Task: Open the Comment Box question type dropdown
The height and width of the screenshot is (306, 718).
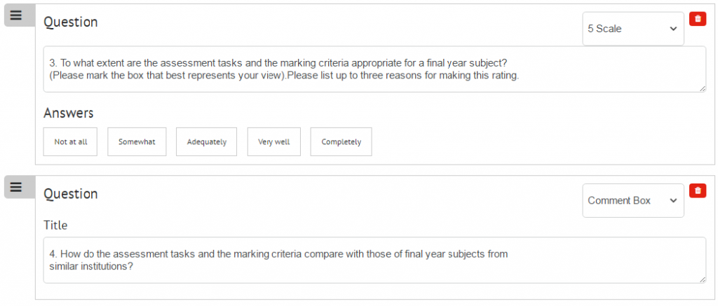Action: tap(633, 201)
